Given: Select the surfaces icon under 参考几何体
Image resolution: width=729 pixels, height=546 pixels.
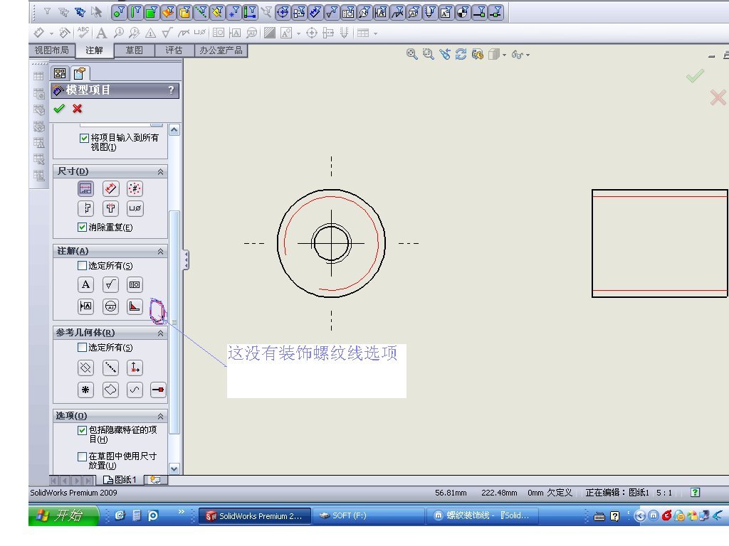Looking at the screenshot, I should coord(110,390).
